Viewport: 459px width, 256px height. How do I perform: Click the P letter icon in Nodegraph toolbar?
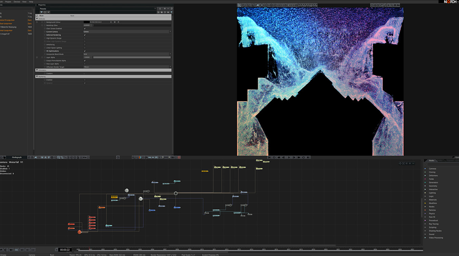point(49,157)
